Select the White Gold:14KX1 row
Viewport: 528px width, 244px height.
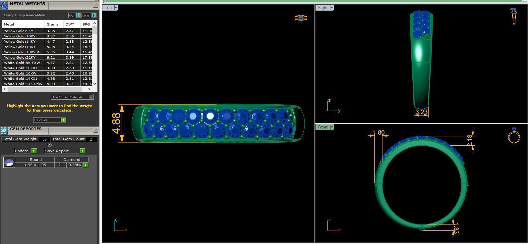click(47, 78)
